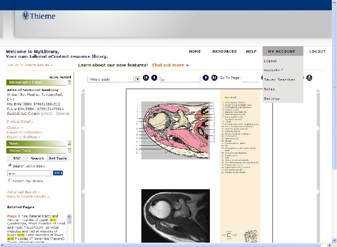Expand the Notes section
The image size is (337, 247).
[69, 143]
